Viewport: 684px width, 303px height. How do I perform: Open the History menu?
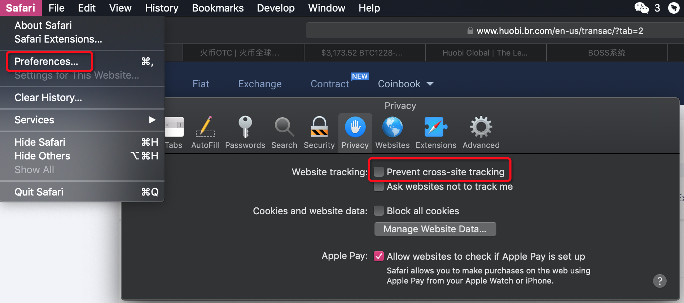[x=162, y=8]
